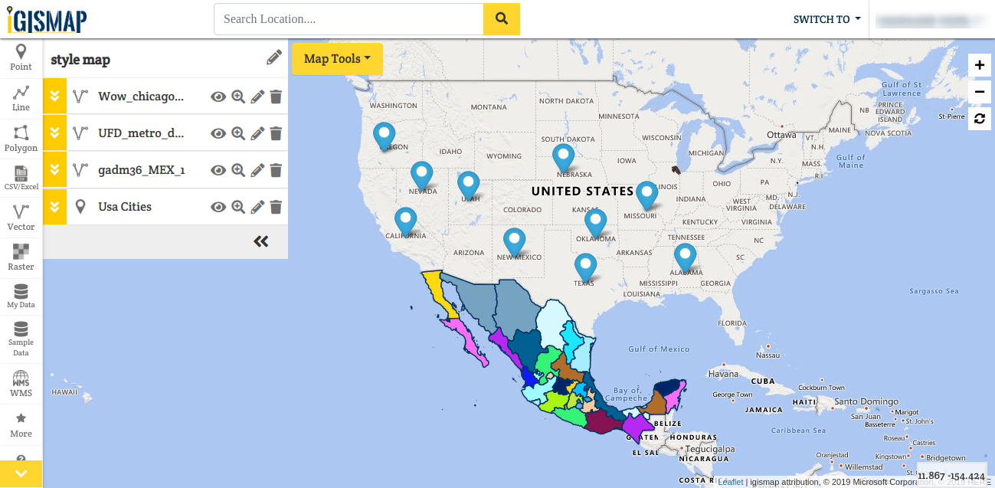
Task: Expand the Usa Cities layer options
Action: [x=54, y=207]
